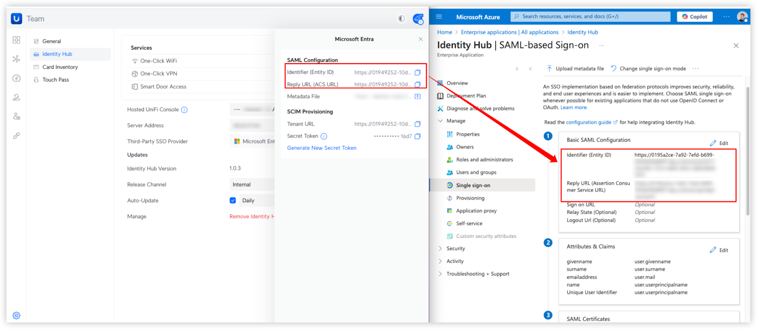Click the UniFi logo beside Team
This screenshot has height=329, width=757.
[x=17, y=18]
